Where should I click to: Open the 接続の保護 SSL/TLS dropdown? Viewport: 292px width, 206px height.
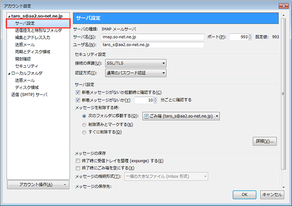[x=136, y=63]
